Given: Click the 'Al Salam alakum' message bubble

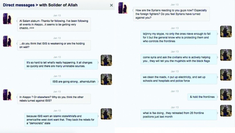Looking at the screenshot, I should [54, 25].
